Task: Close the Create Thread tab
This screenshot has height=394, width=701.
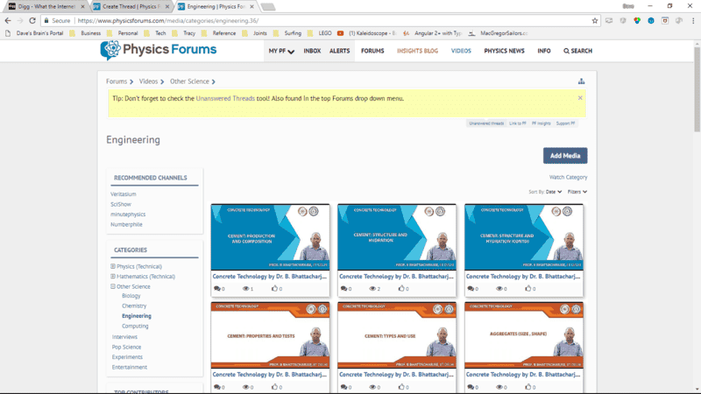Action: 167,7
